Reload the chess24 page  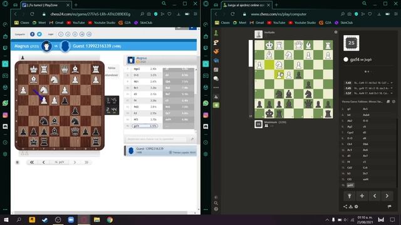point(32,14)
